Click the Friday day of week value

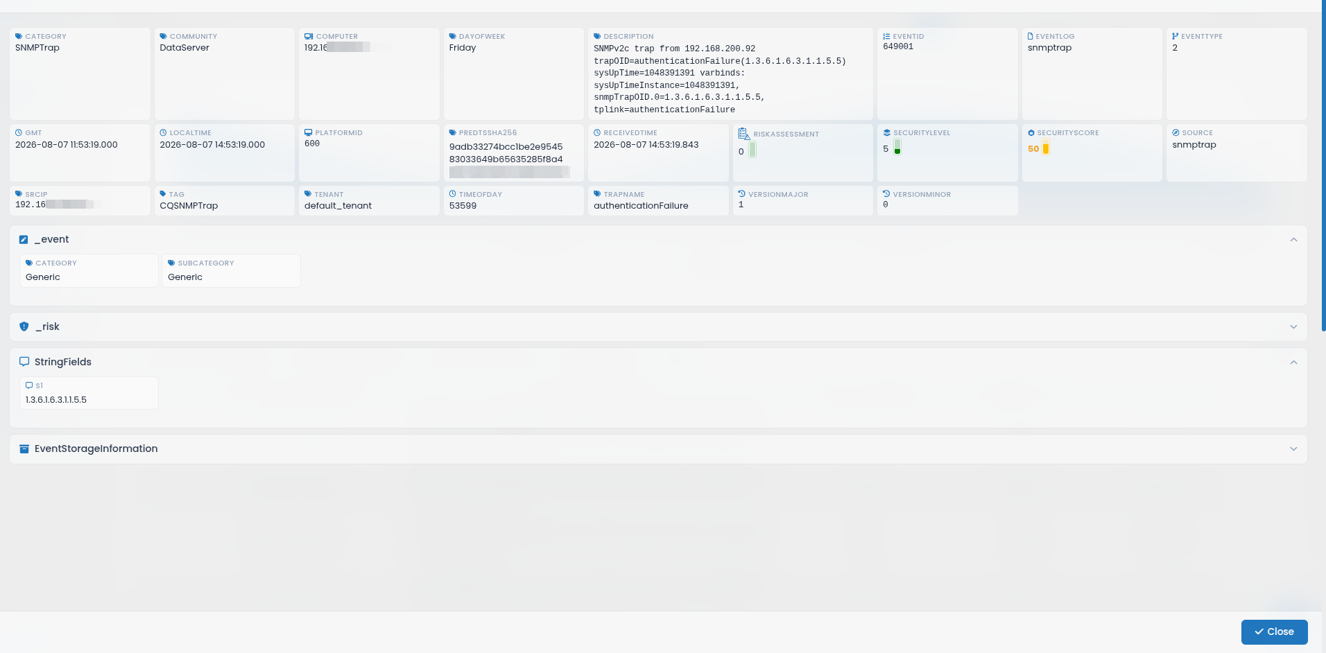coord(463,48)
